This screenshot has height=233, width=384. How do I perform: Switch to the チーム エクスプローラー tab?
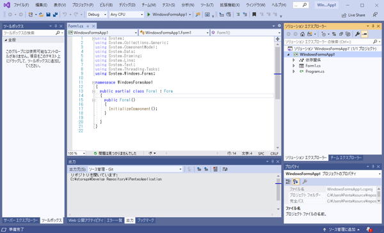coord(346,158)
